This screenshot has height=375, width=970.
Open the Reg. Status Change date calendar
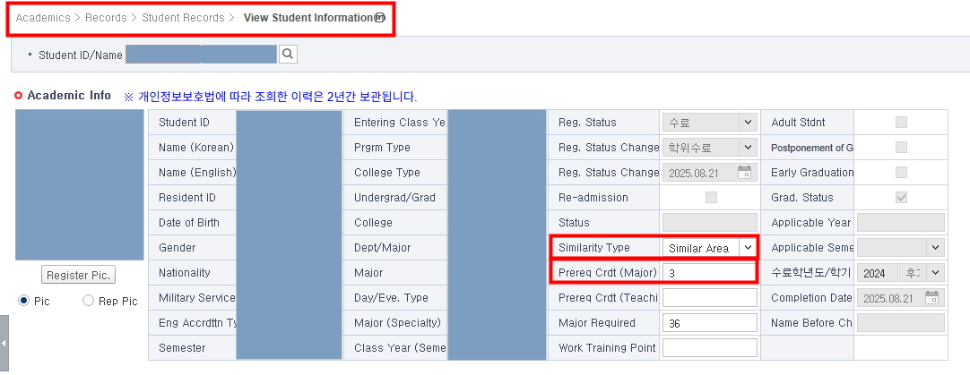click(744, 173)
